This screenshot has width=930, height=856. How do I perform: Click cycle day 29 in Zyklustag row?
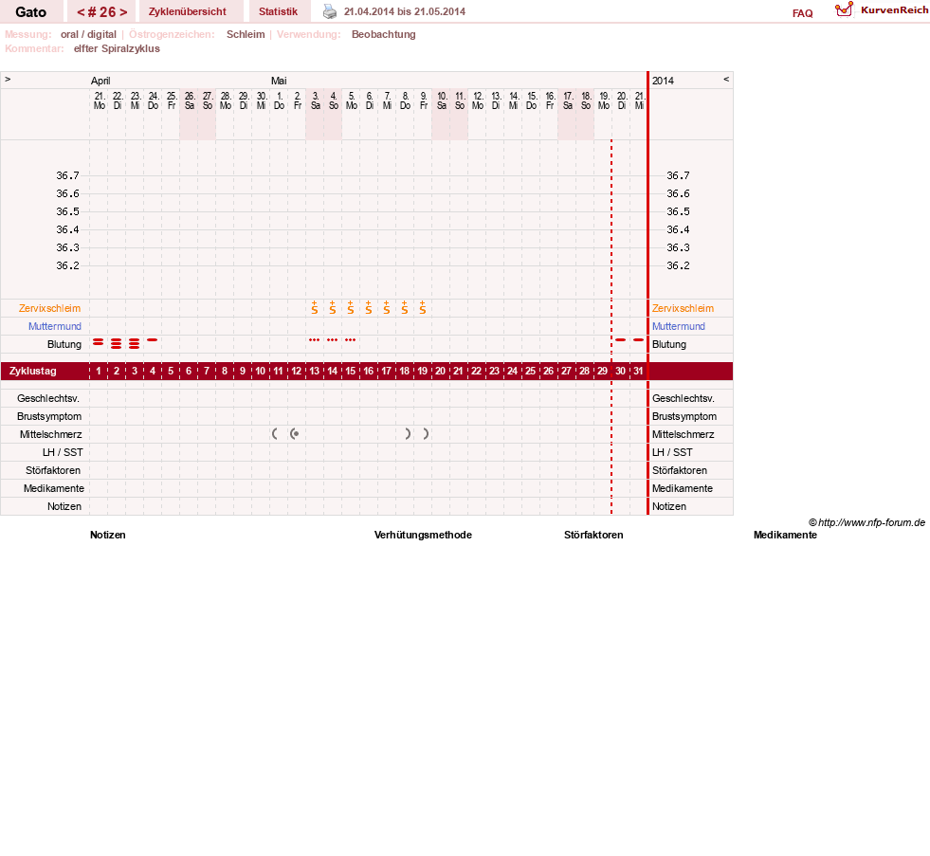[602, 371]
